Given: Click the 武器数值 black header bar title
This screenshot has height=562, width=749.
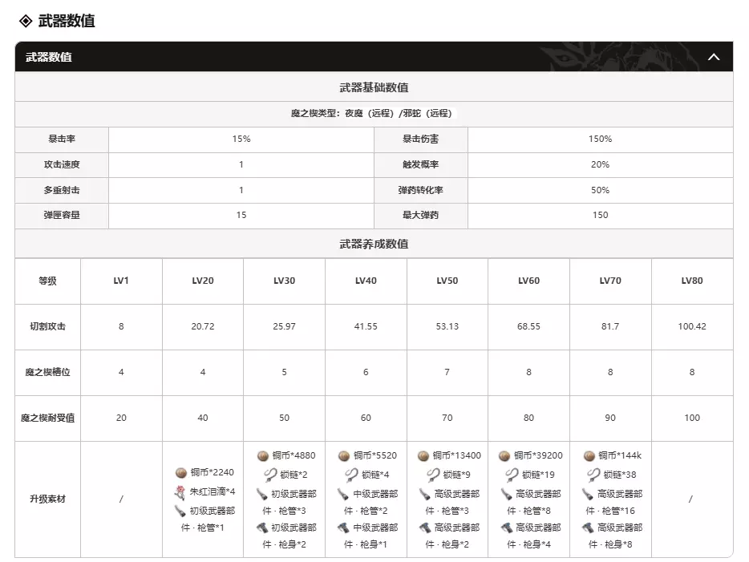Looking at the screenshot, I should 49,57.
